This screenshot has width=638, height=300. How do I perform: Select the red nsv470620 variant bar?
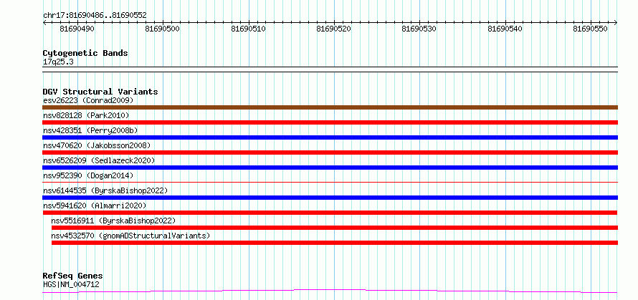point(330,153)
